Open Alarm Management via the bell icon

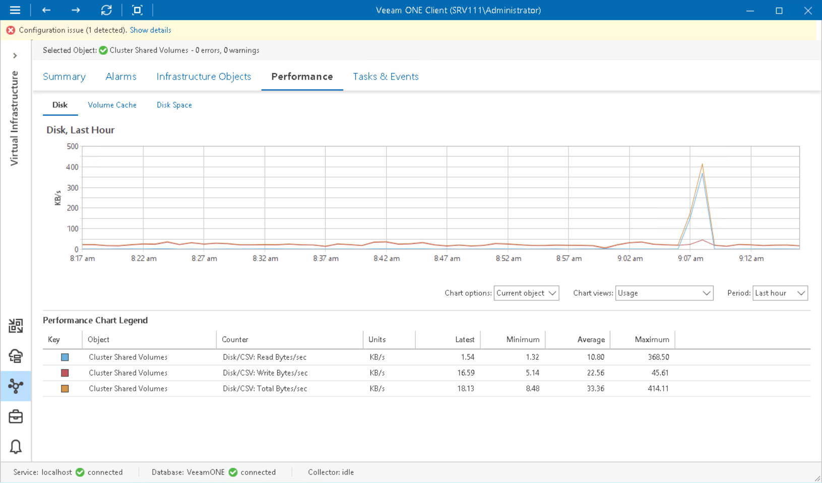[x=16, y=447]
